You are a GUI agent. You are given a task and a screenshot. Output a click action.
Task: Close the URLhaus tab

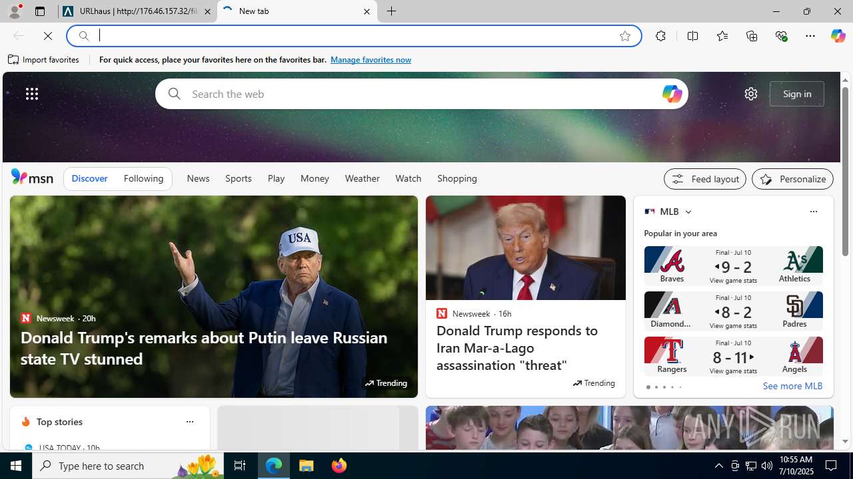(x=207, y=11)
